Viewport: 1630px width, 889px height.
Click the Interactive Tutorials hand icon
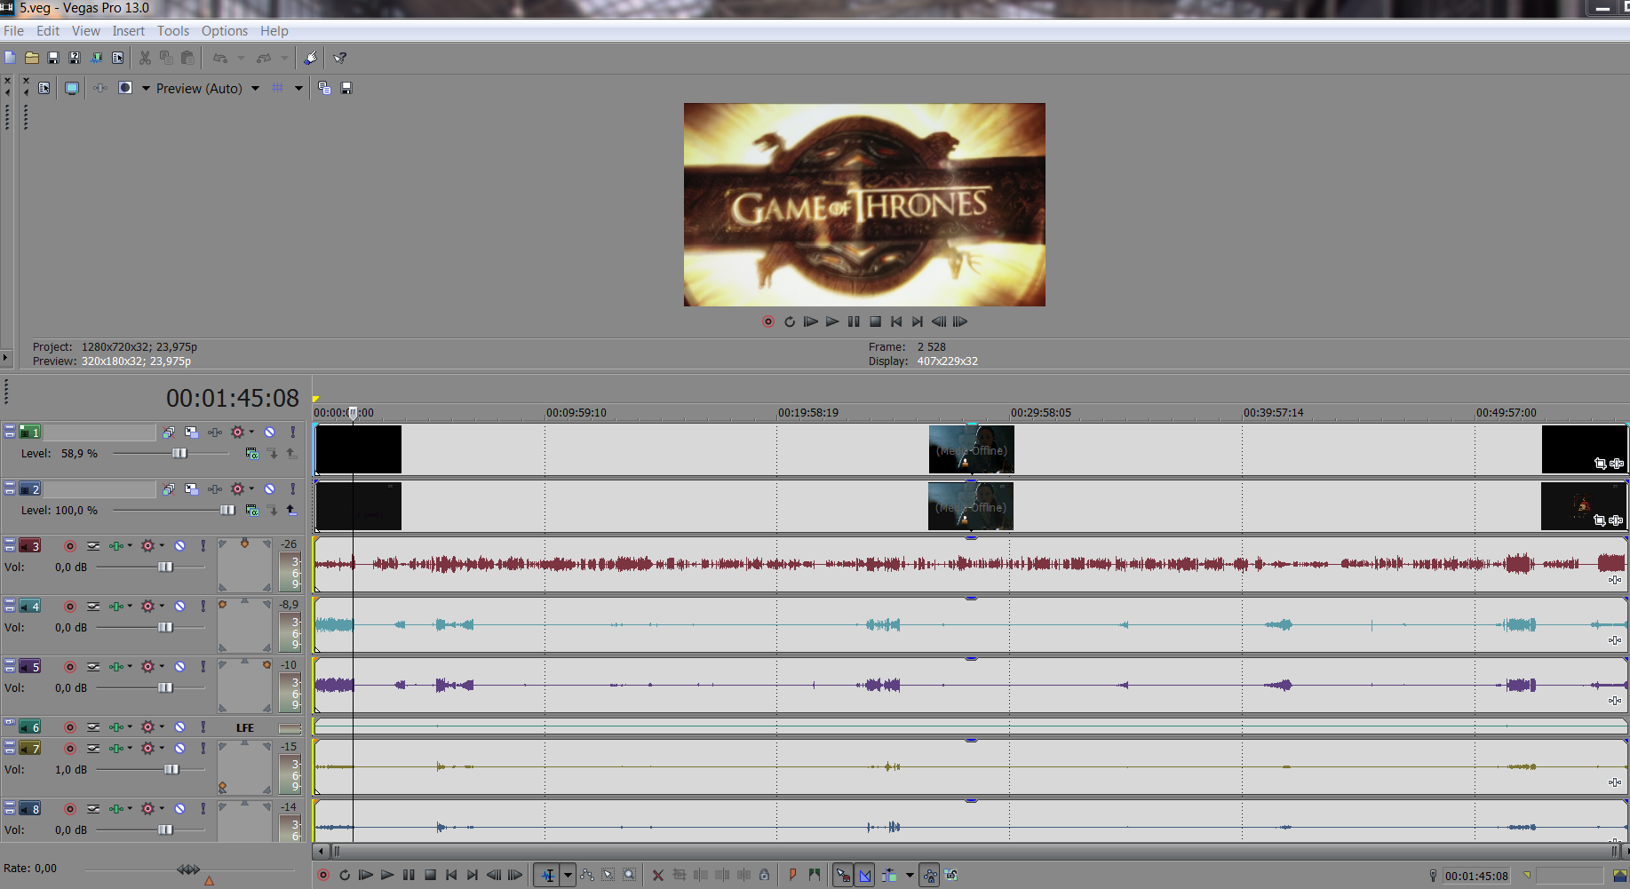pyautogui.click(x=310, y=58)
